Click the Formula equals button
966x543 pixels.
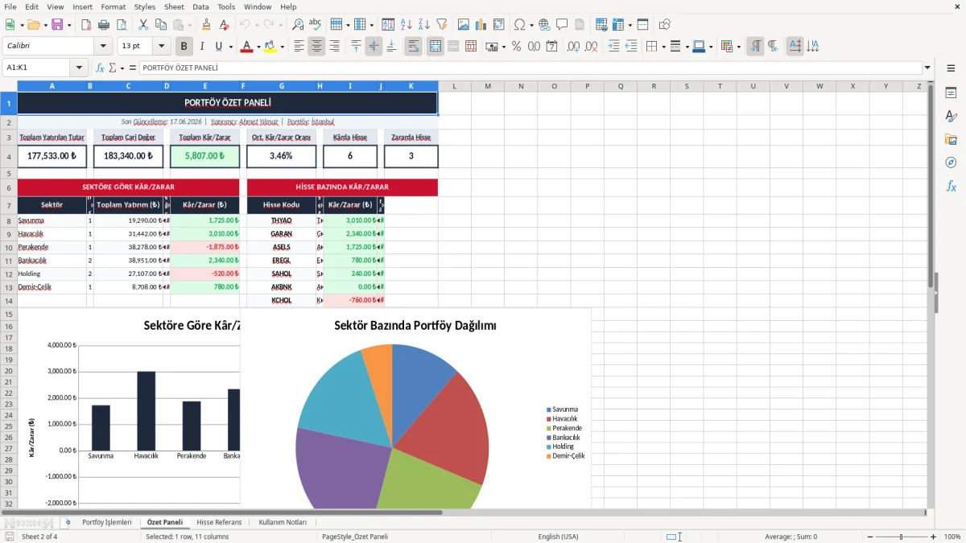click(132, 68)
